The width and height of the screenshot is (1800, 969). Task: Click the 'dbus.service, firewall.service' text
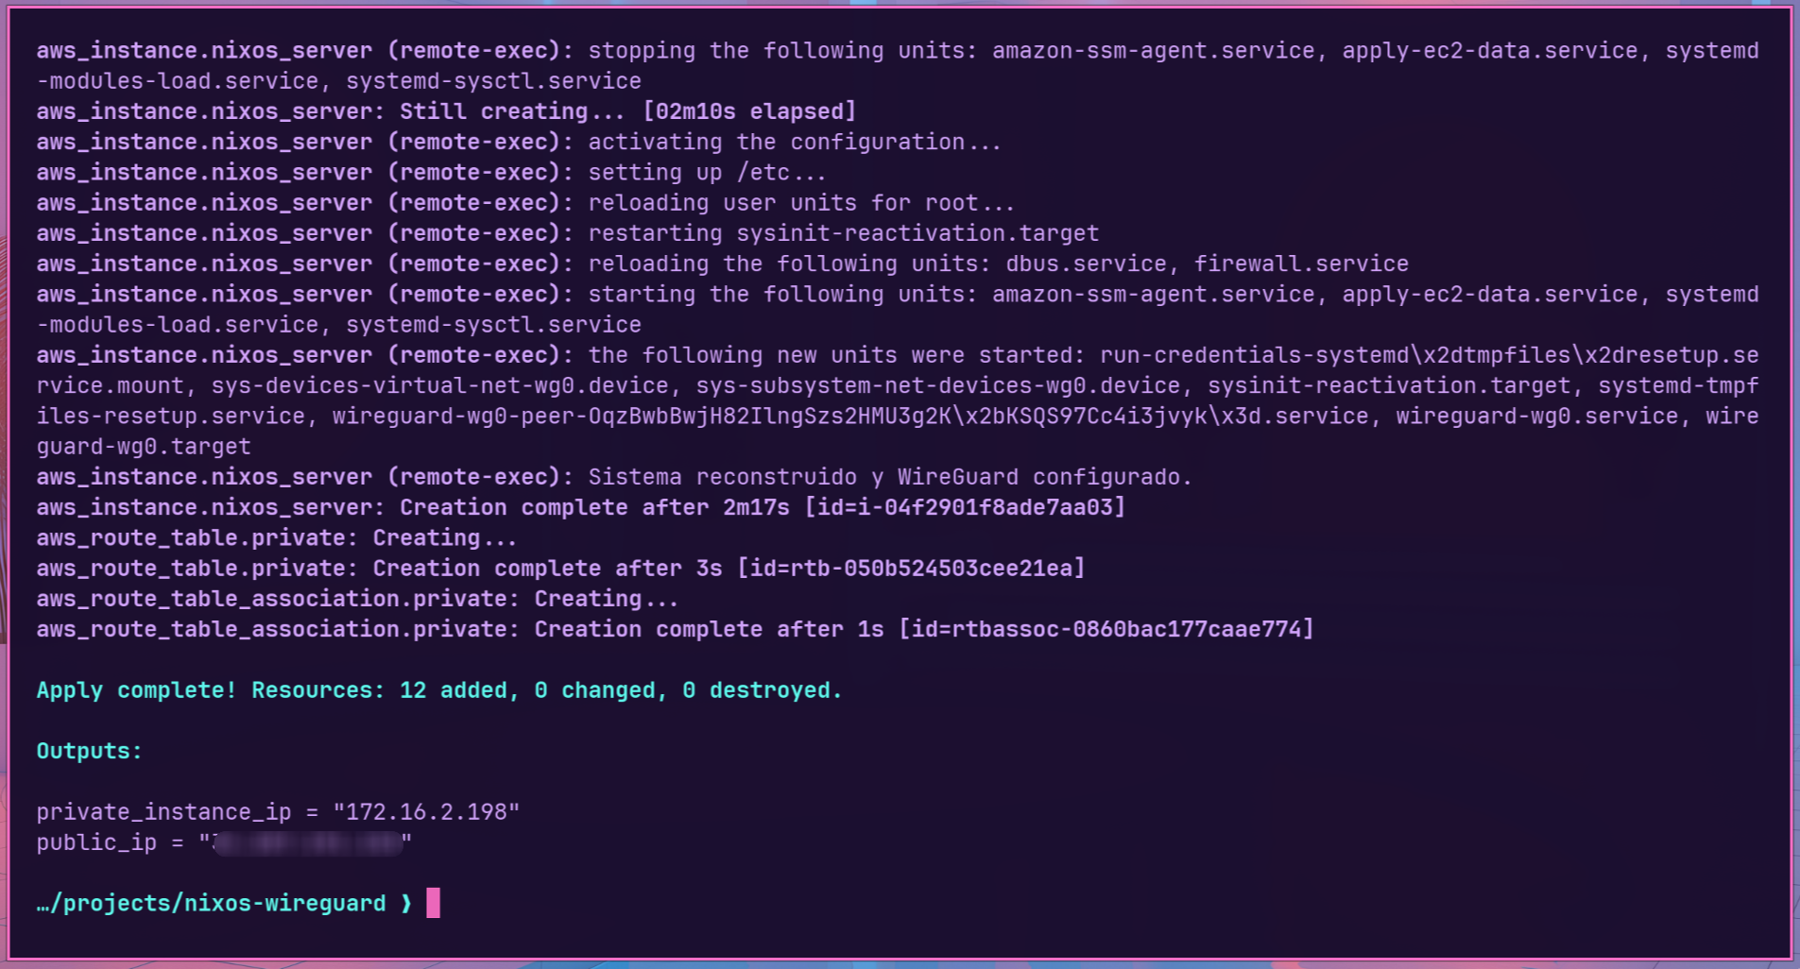[x=1207, y=263]
